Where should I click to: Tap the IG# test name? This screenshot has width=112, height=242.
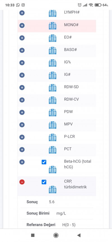pyautogui.click(x=67, y=74)
